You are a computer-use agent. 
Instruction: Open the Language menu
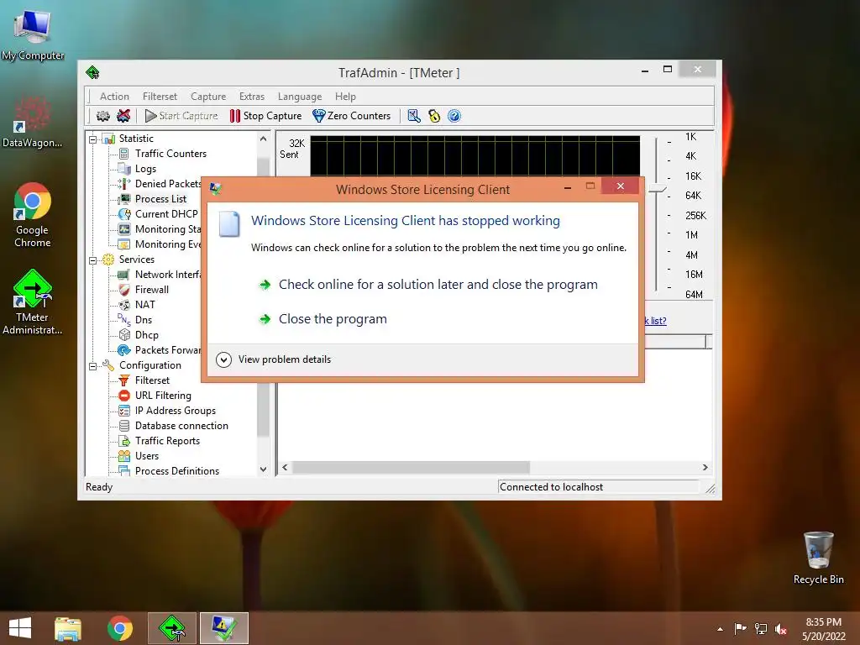pos(300,97)
